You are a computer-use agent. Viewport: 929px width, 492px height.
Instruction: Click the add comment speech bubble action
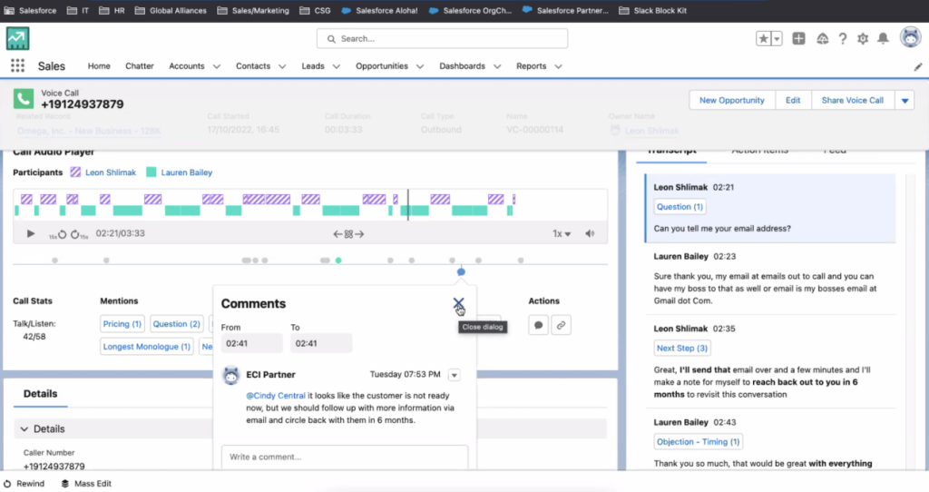click(538, 324)
